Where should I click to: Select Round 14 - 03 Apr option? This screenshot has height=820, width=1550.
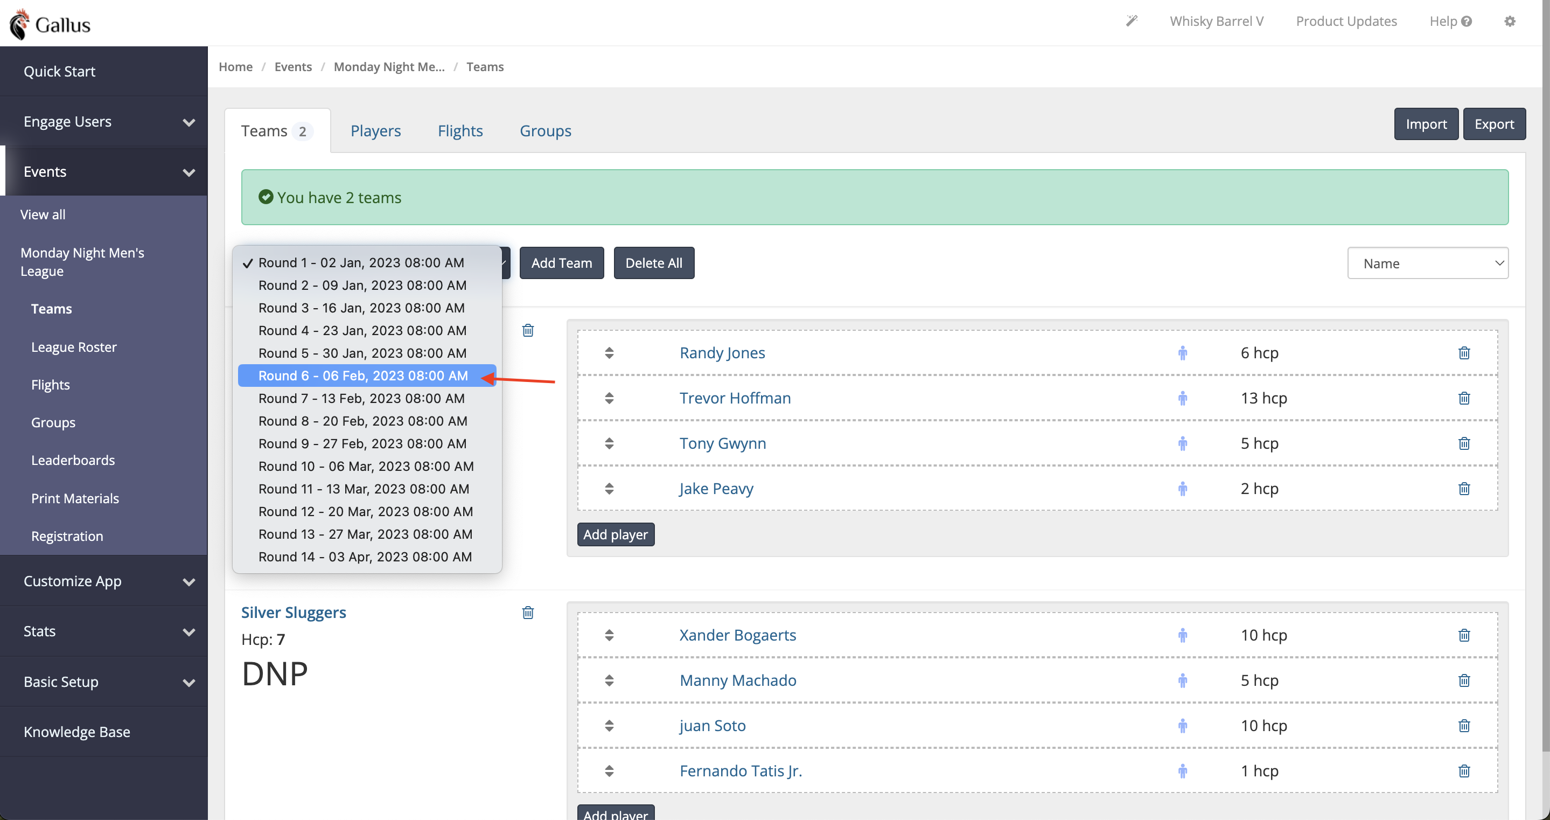coord(367,557)
